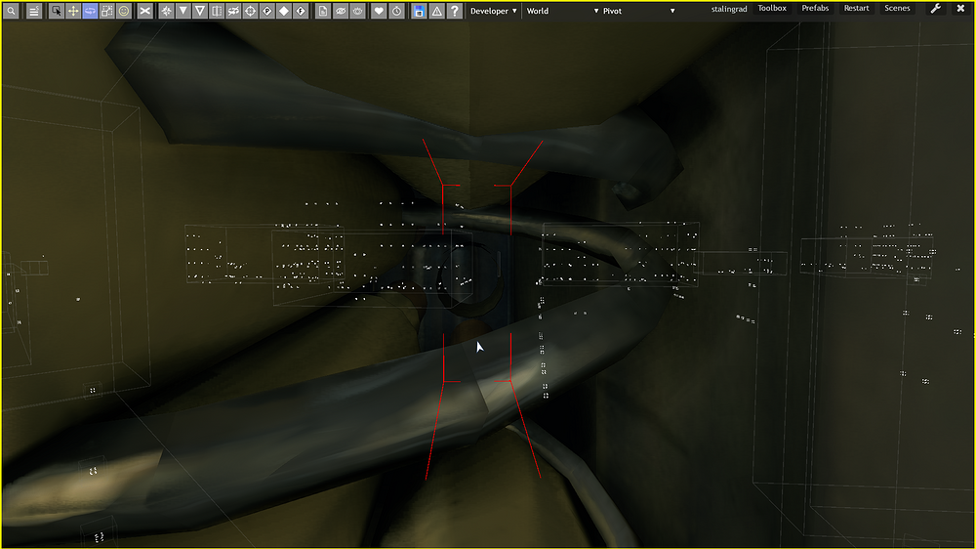Image resolution: width=976 pixels, height=549 pixels.
Task: Click the Scenes button
Action: point(897,9)
